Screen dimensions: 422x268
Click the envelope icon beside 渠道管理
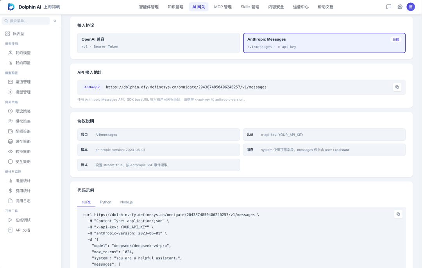pos(10,82)
